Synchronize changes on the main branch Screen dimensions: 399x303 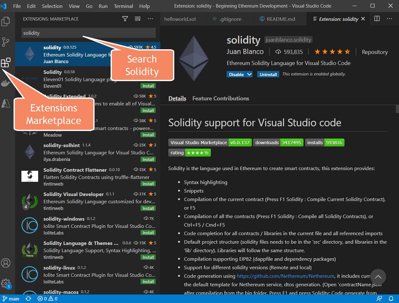pyautogui.click(x=28, y=299)
